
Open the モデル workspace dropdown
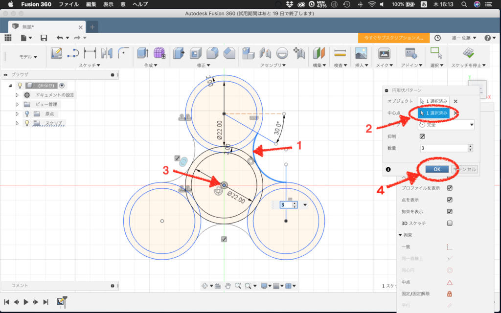pos(28,57)
